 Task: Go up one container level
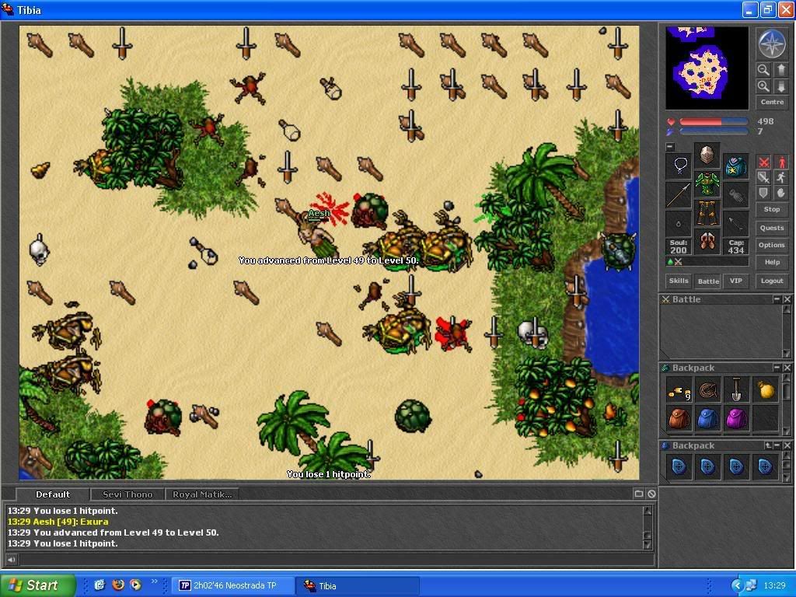767,445
